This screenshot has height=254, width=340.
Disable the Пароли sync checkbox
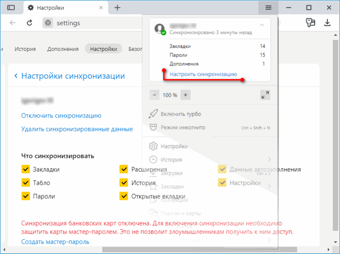(x=25, y=196)
